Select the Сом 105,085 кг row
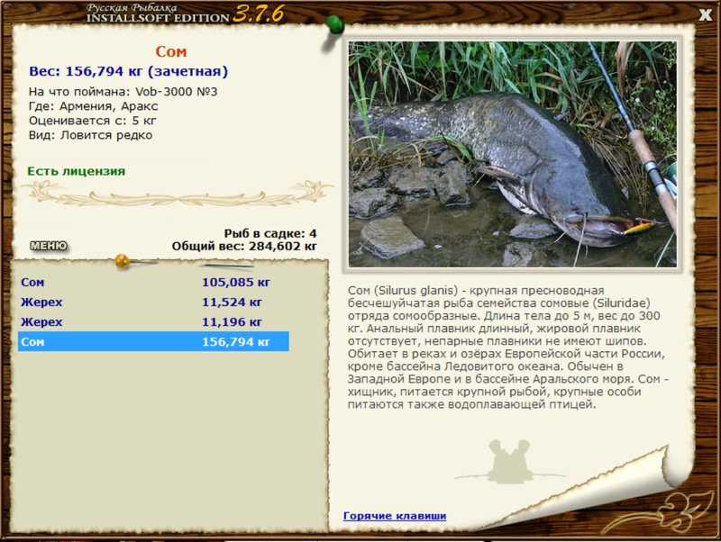This screenshot has height=542, width=721. (x=153, y=282)
